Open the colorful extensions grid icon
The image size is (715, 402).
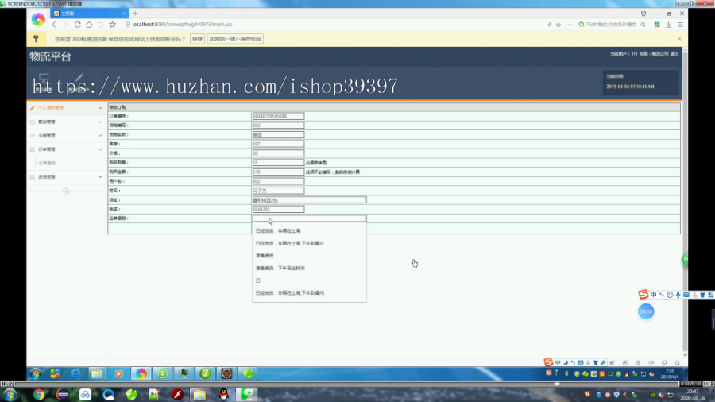click(657, 25)
